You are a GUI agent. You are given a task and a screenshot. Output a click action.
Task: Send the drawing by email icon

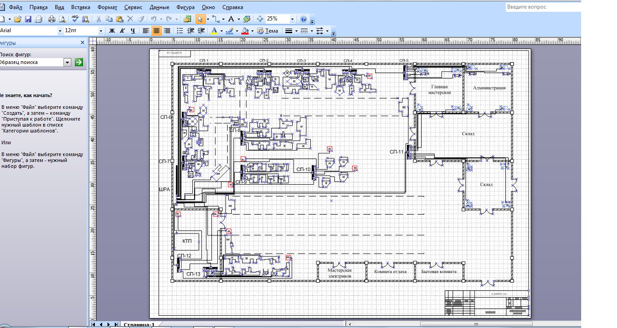pos(39,19)
